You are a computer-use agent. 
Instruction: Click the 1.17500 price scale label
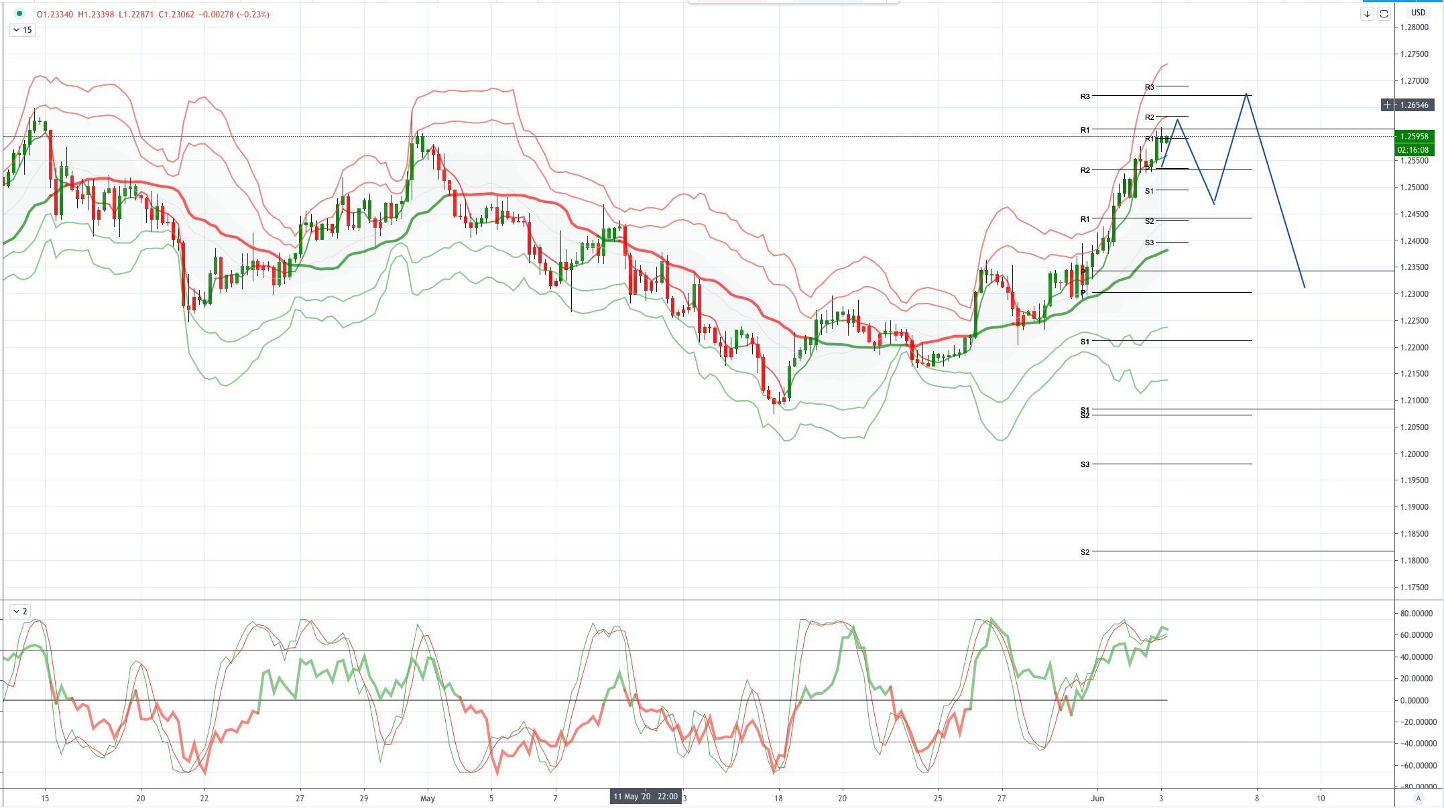pyautogui.click(x=1415, y=588)
